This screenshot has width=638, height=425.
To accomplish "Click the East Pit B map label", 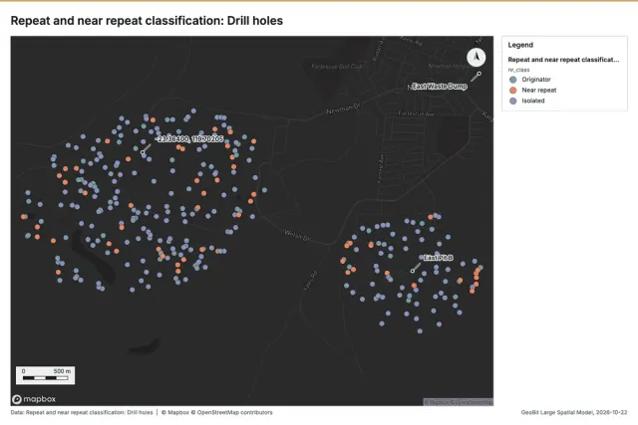I will [439, 258].
